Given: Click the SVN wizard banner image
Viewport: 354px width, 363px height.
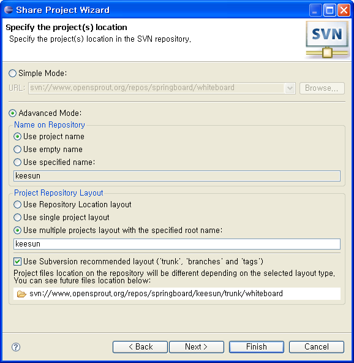Looking at the screenshot, I should [x=327, y=40].
